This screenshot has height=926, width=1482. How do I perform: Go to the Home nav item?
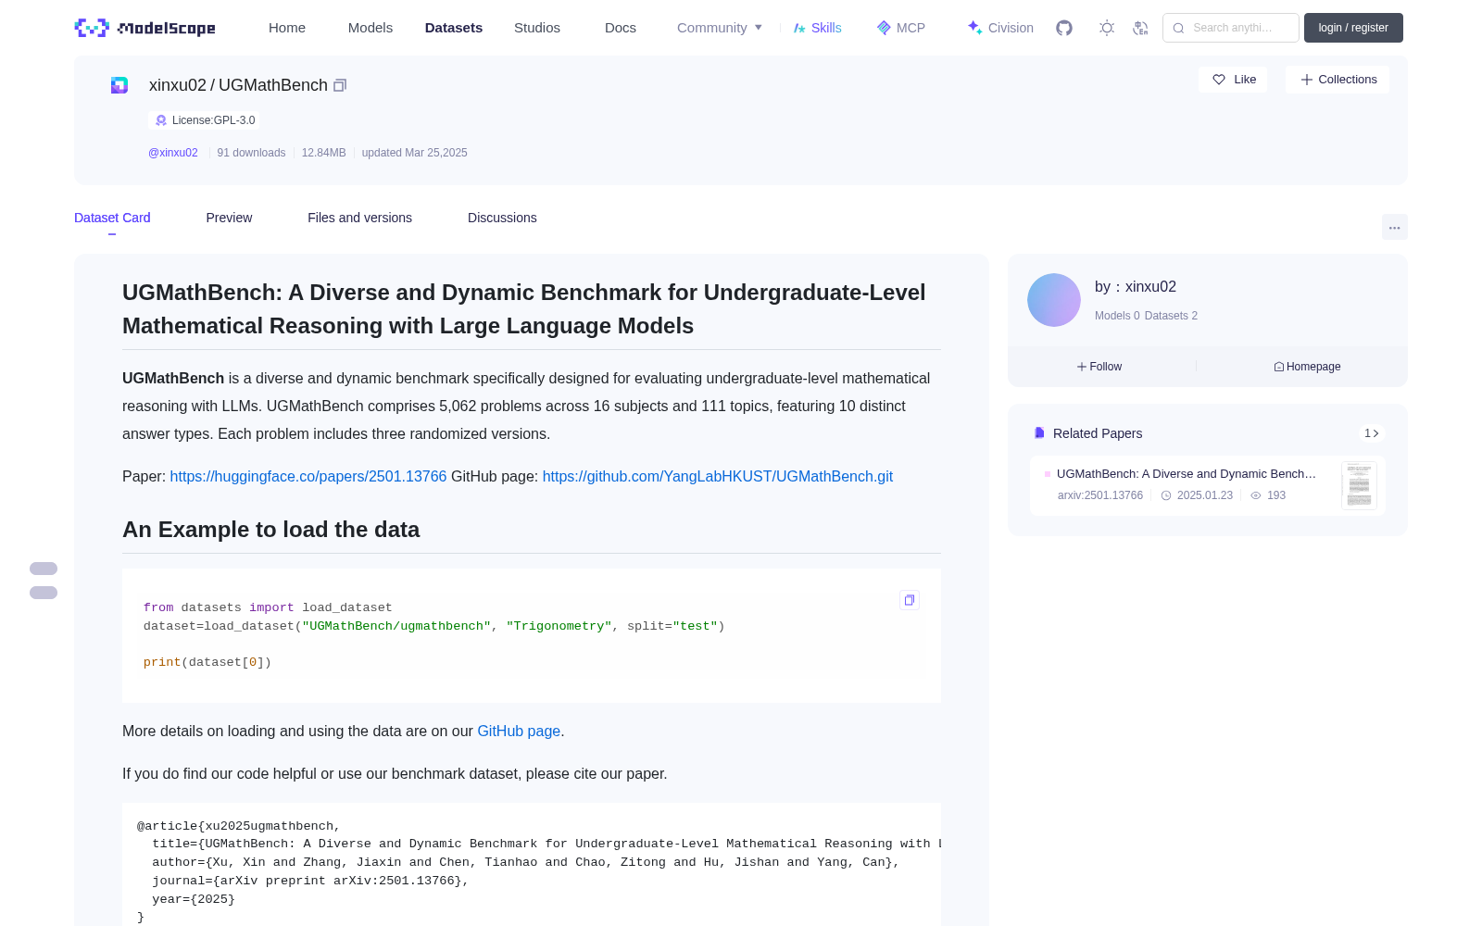(x=287, y=28)
